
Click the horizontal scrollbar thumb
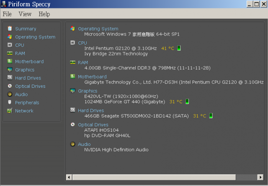[154, 177]
